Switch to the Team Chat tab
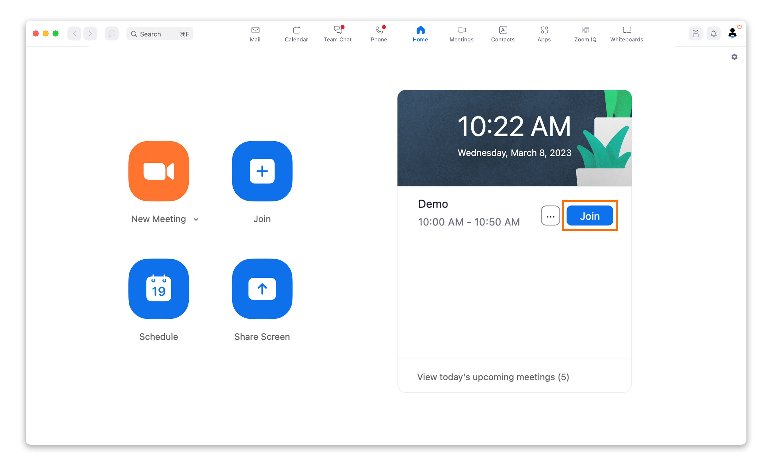The height and width of the screenshot is (461, 778). tap(338, 34)
